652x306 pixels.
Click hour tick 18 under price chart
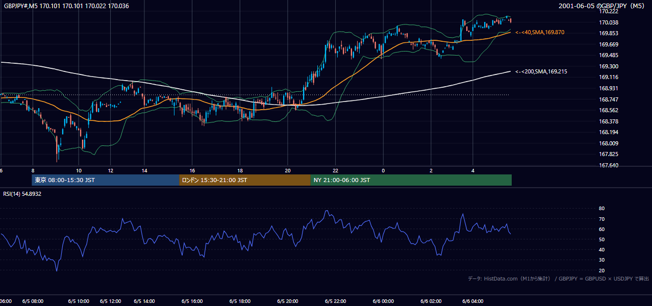pos(240,170)
